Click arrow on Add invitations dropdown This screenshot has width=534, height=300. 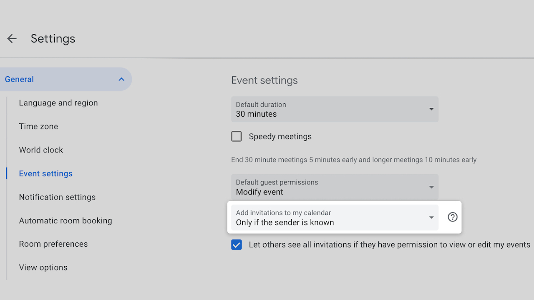point(431,217)
